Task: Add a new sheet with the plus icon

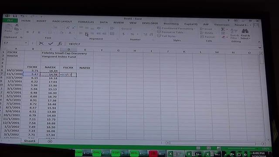Action: click(x=50, y=141)
